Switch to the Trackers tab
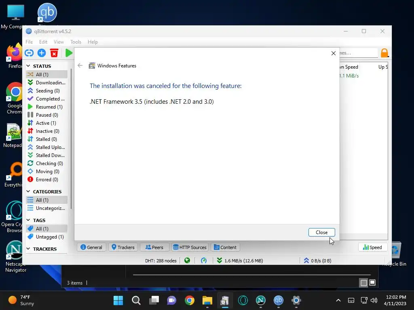414x310 pixels. [123, 247]
